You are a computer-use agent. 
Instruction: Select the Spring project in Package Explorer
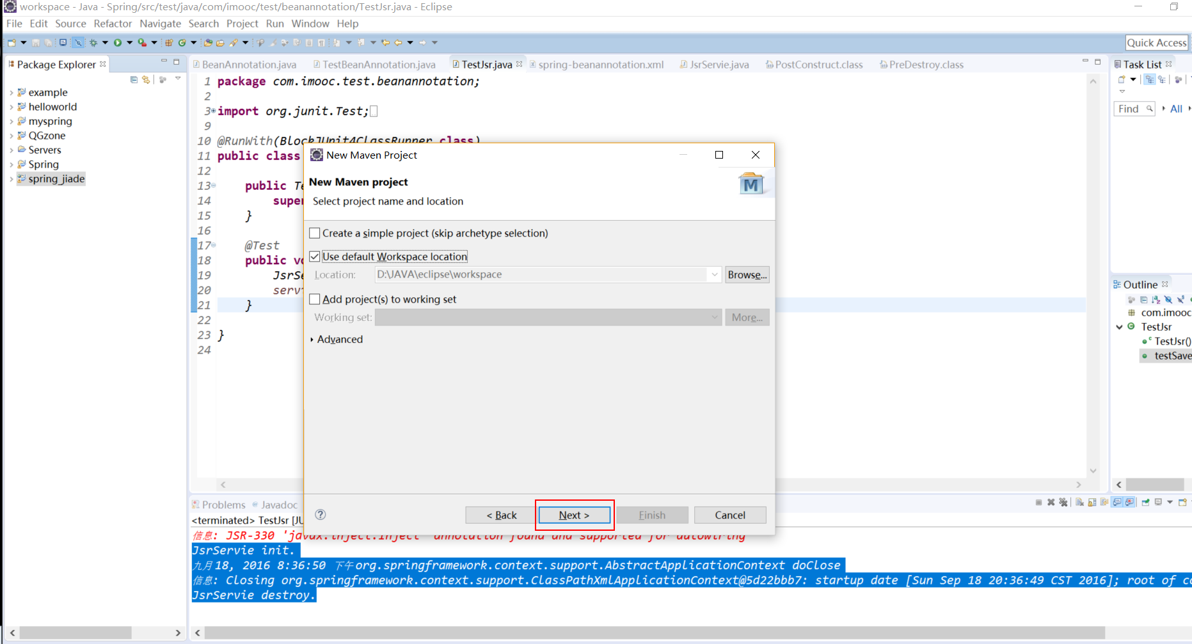44,164
